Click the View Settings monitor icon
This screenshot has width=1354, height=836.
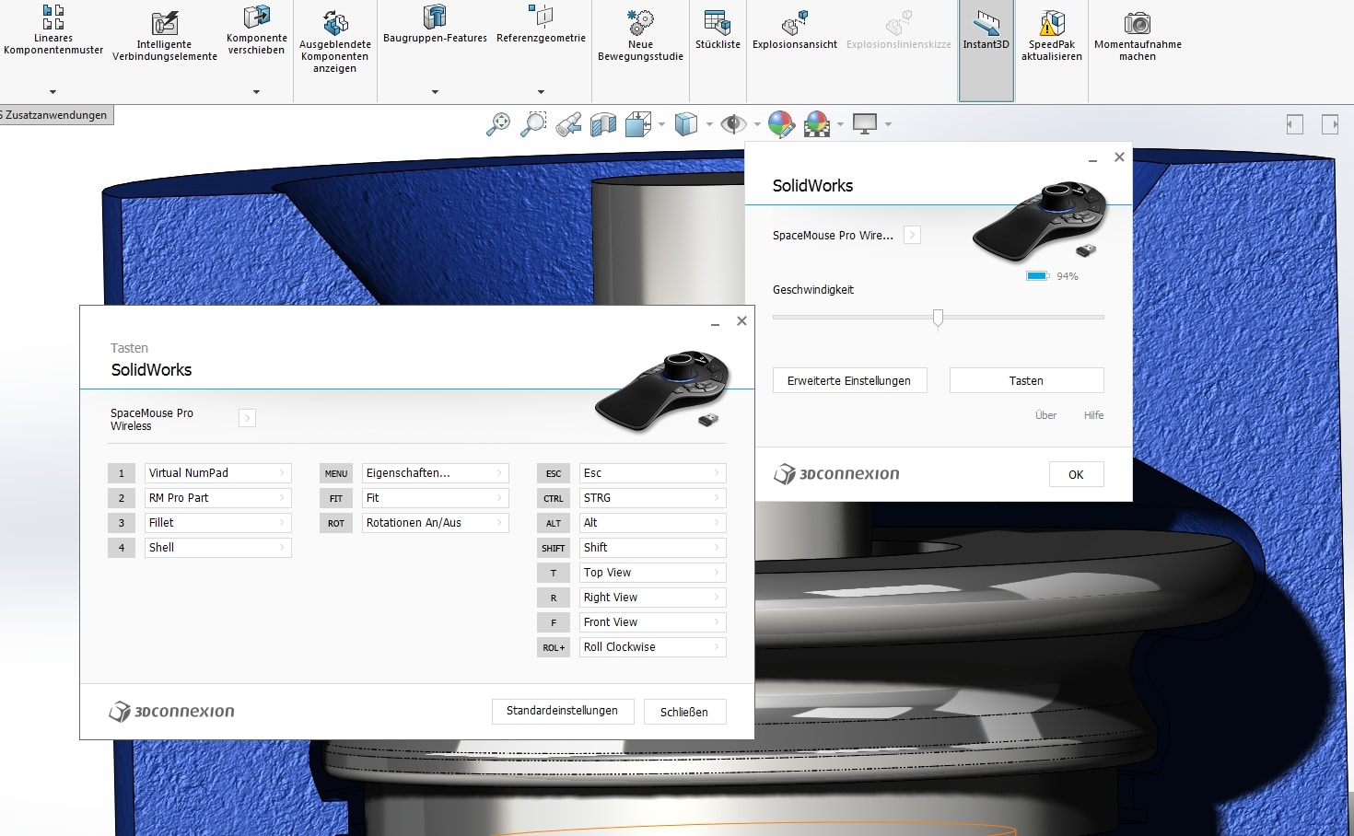click(865, 124)
